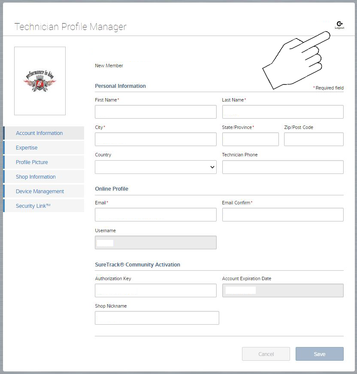Open the Shop Information section
Image resolution: width=357 pixels, height=374 pixels.
coord(35,177)
